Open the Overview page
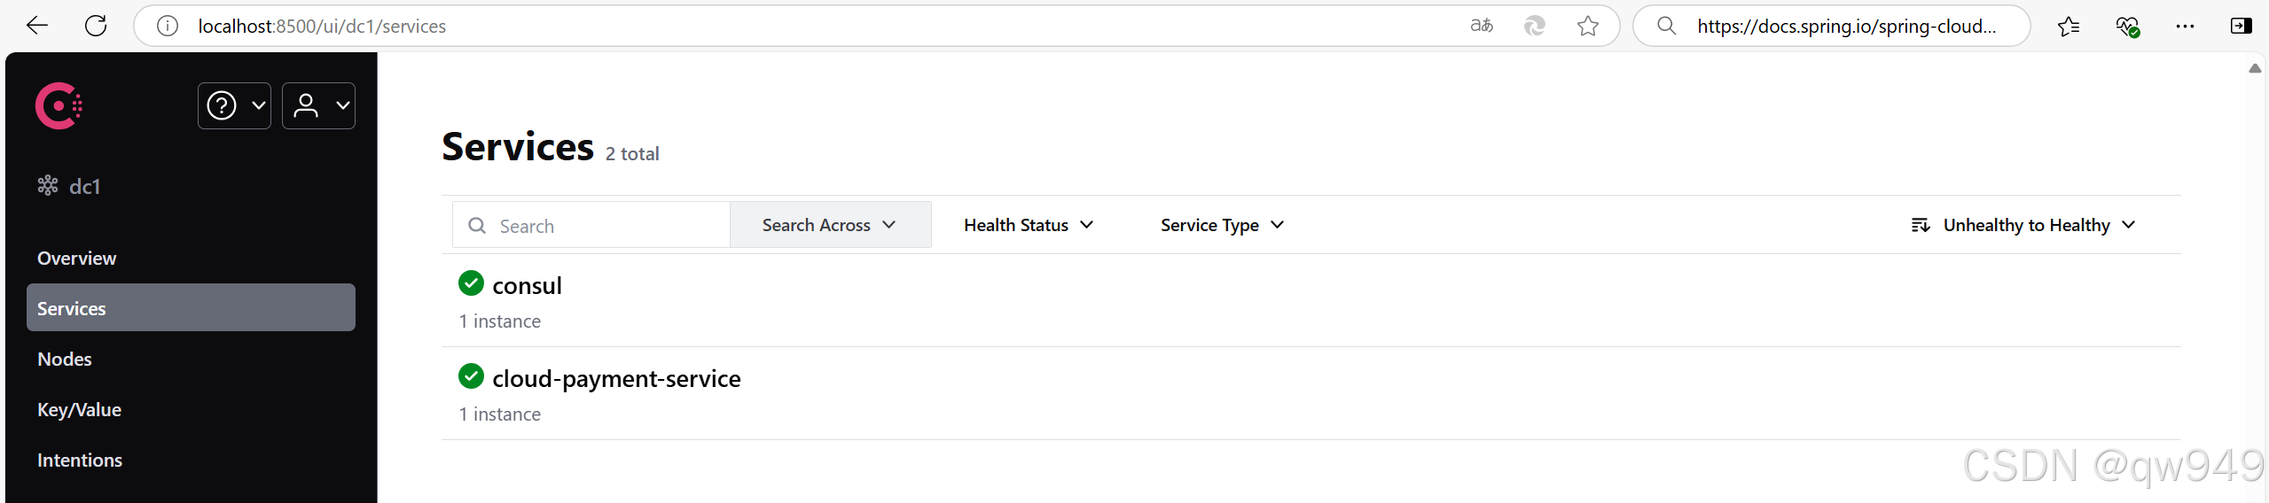 (x=76, y=259)
